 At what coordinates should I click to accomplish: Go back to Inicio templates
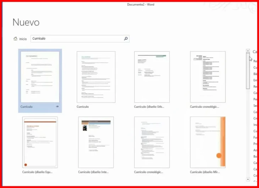[20, 39]
